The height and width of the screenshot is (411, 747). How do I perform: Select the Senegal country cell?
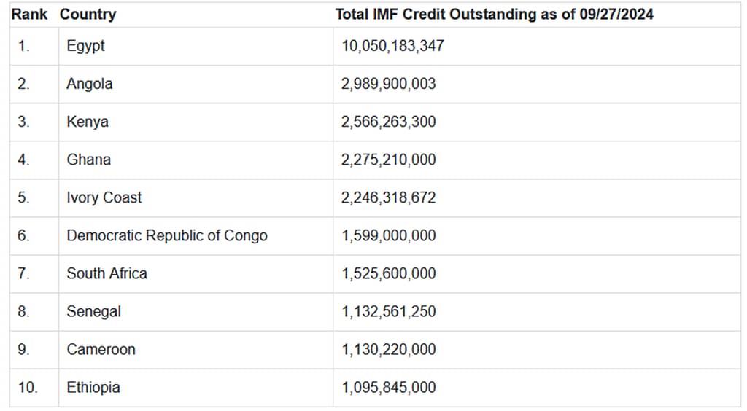pos(94,311)
